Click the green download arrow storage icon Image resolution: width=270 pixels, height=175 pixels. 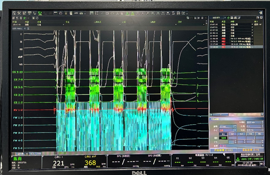coord(238,159)
